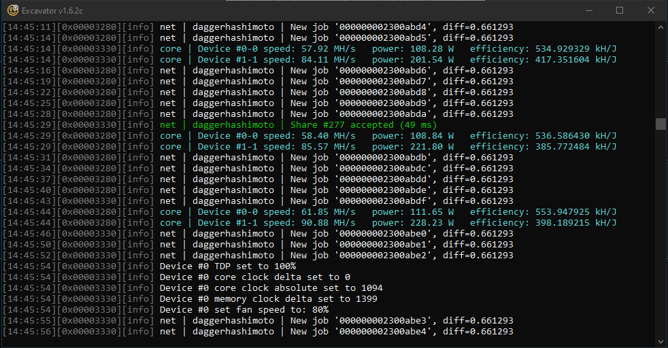Click job ID '000000002300abe3'
Viewport: 668px width, 348px height.
coord(383,320)
